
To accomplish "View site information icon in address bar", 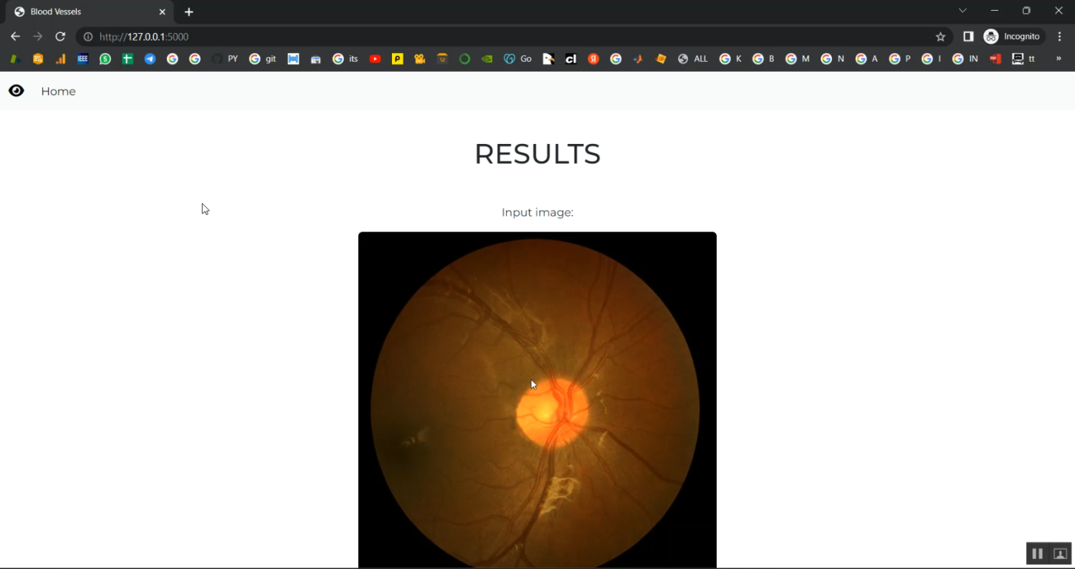I will pyautogui.click(x=88, y=37).
